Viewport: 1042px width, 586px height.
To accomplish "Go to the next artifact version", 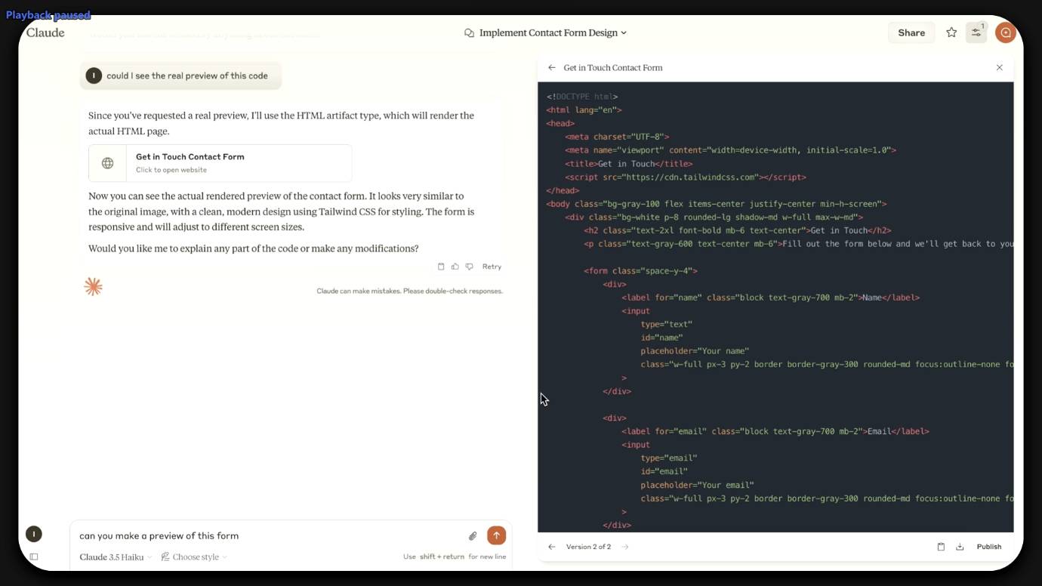I will [625, 547].
